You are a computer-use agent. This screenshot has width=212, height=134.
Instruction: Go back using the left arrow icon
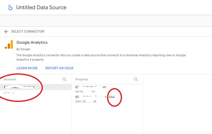[6, 32]
